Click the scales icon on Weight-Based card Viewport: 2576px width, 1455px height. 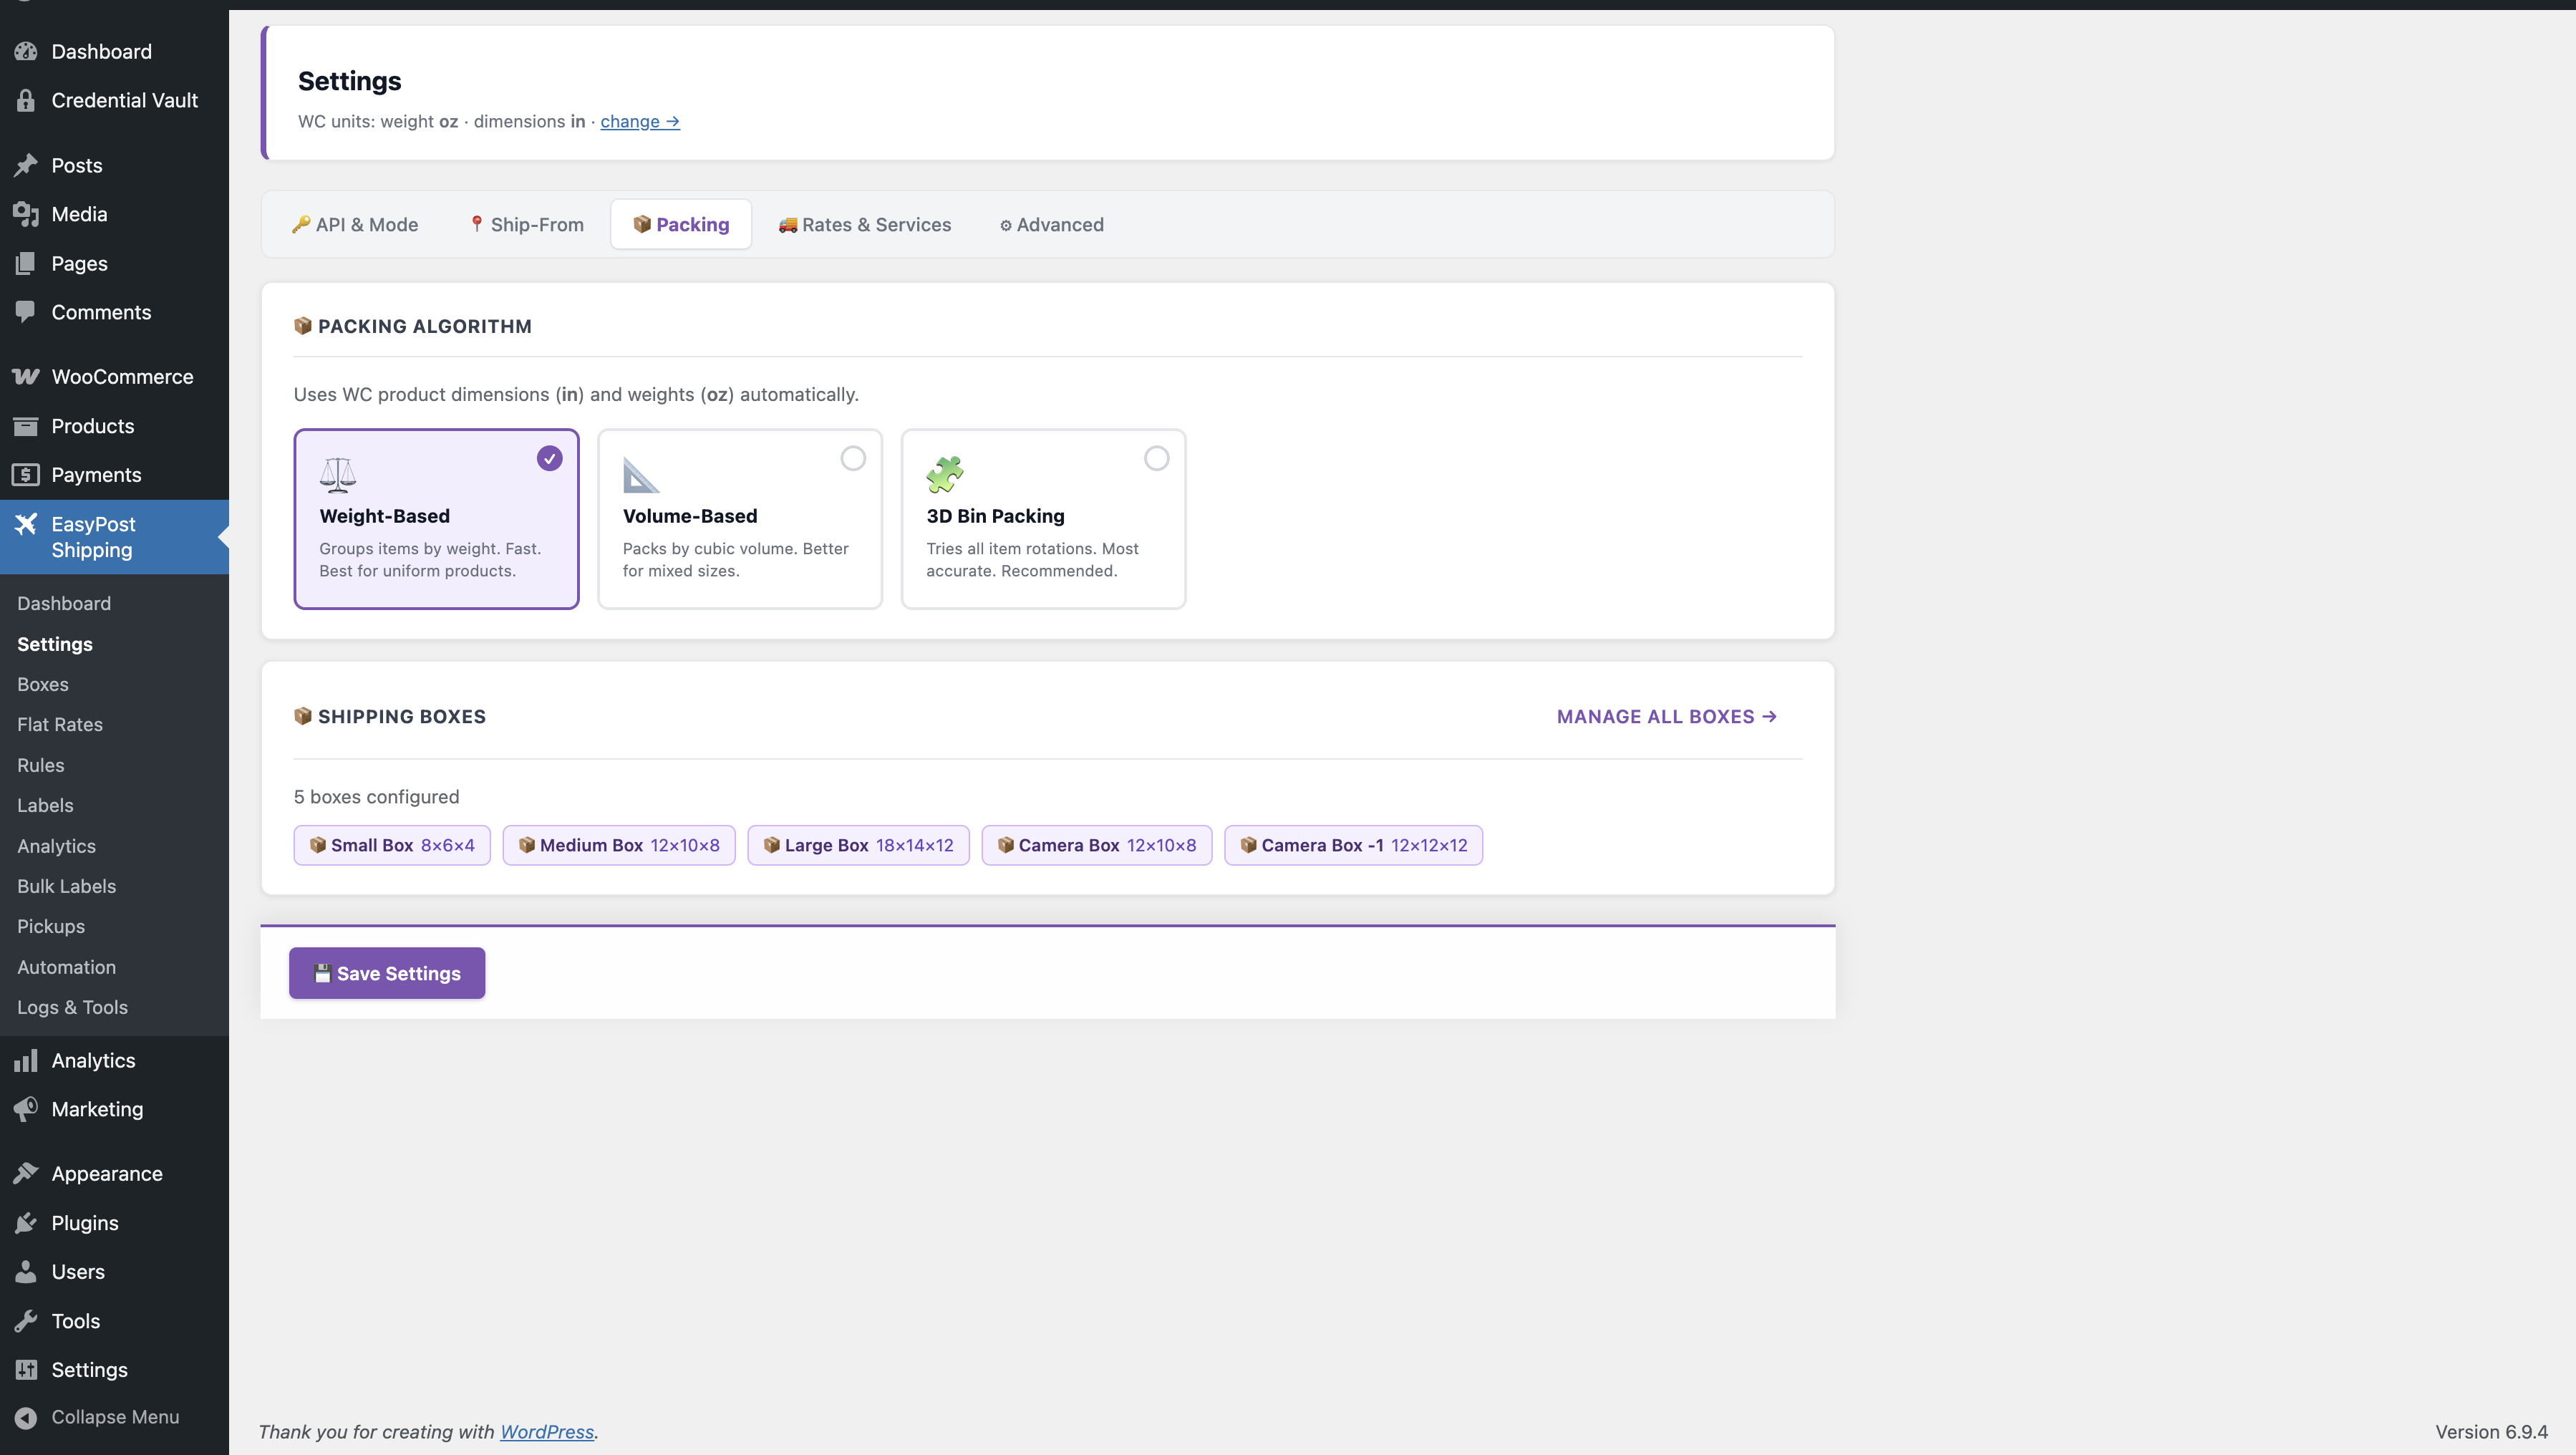click(338, 475)
